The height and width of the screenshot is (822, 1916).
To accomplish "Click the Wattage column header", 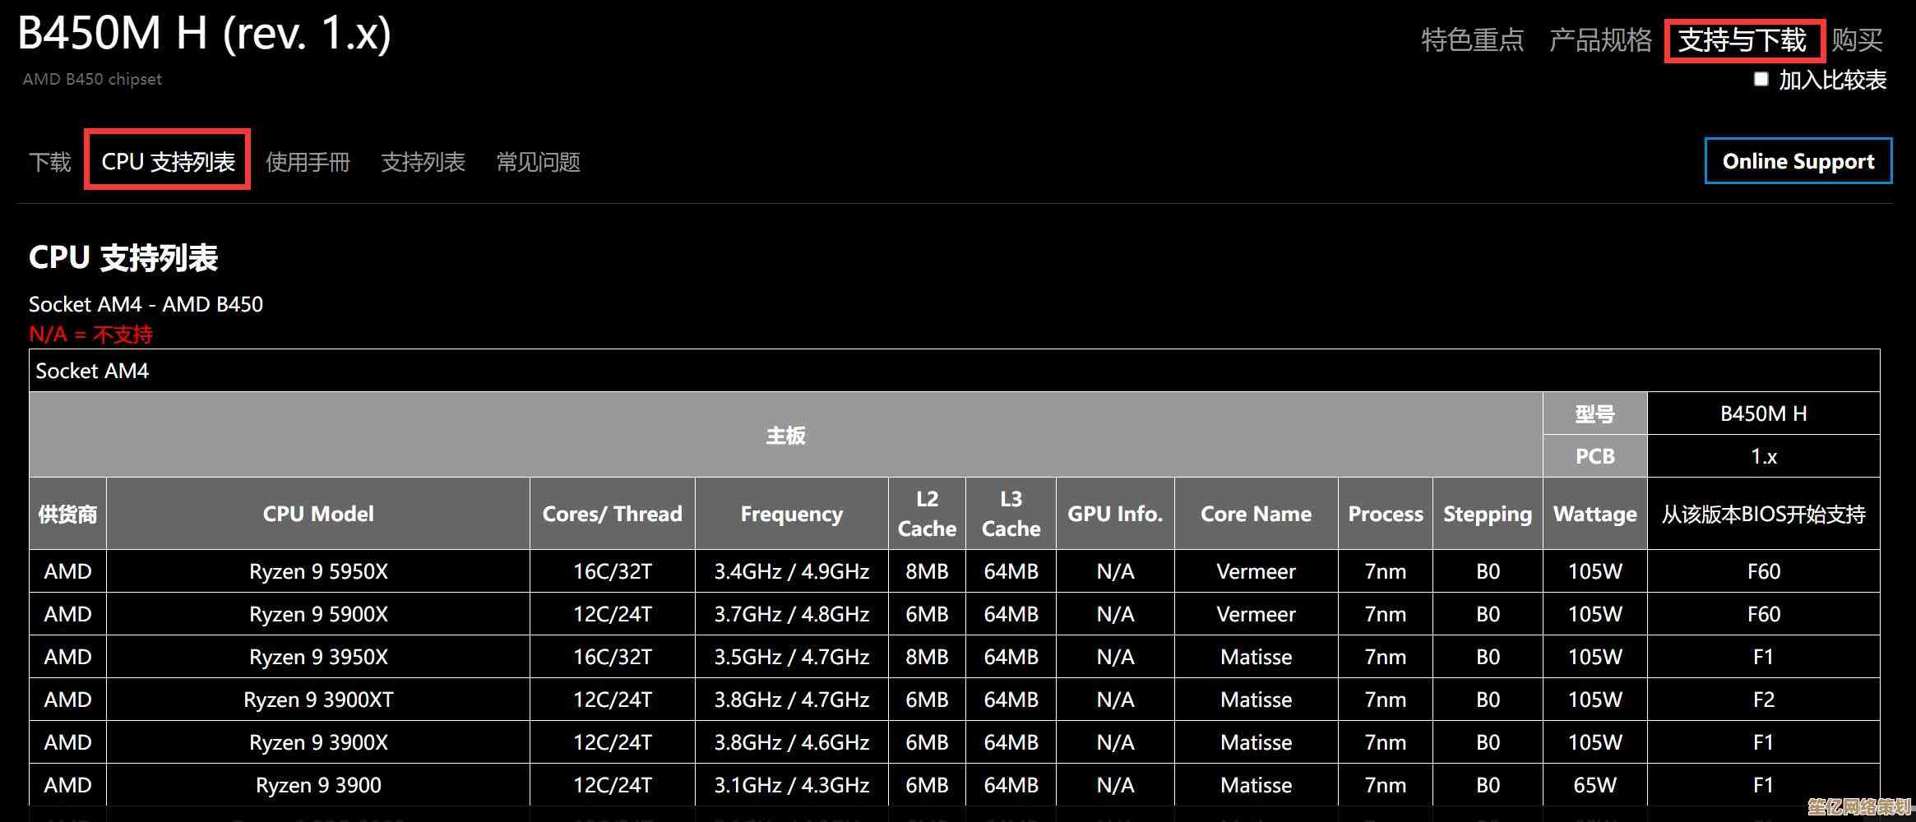I will click(x=1594, y=514).
